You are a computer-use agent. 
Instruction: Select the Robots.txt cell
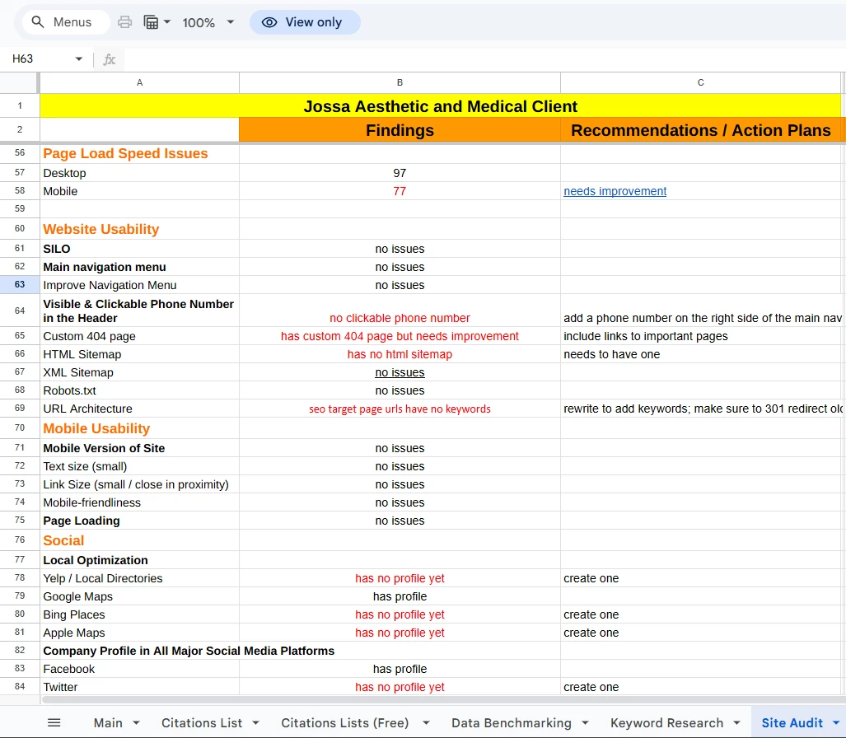coord(140,390)
